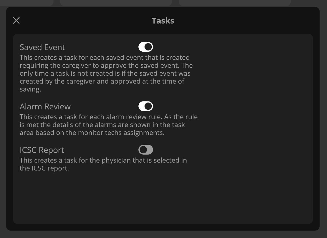Viewport: 327px width, 238px height.
Task: Disable the Saved Event toggle
Action: point(146,47)
